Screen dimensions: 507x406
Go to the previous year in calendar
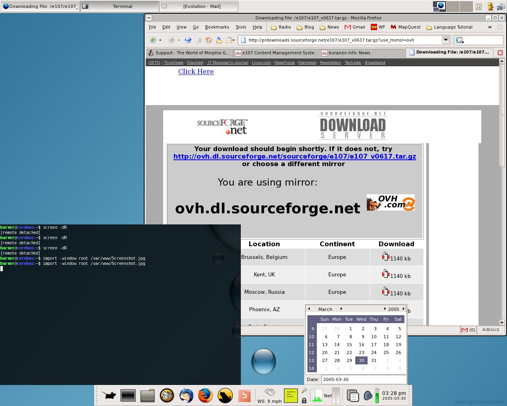coord(385,309)
